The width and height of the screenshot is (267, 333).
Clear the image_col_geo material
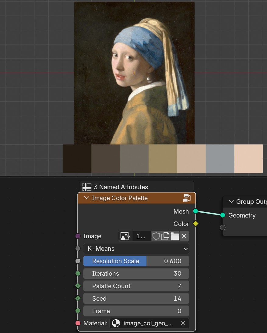point(183,323)
